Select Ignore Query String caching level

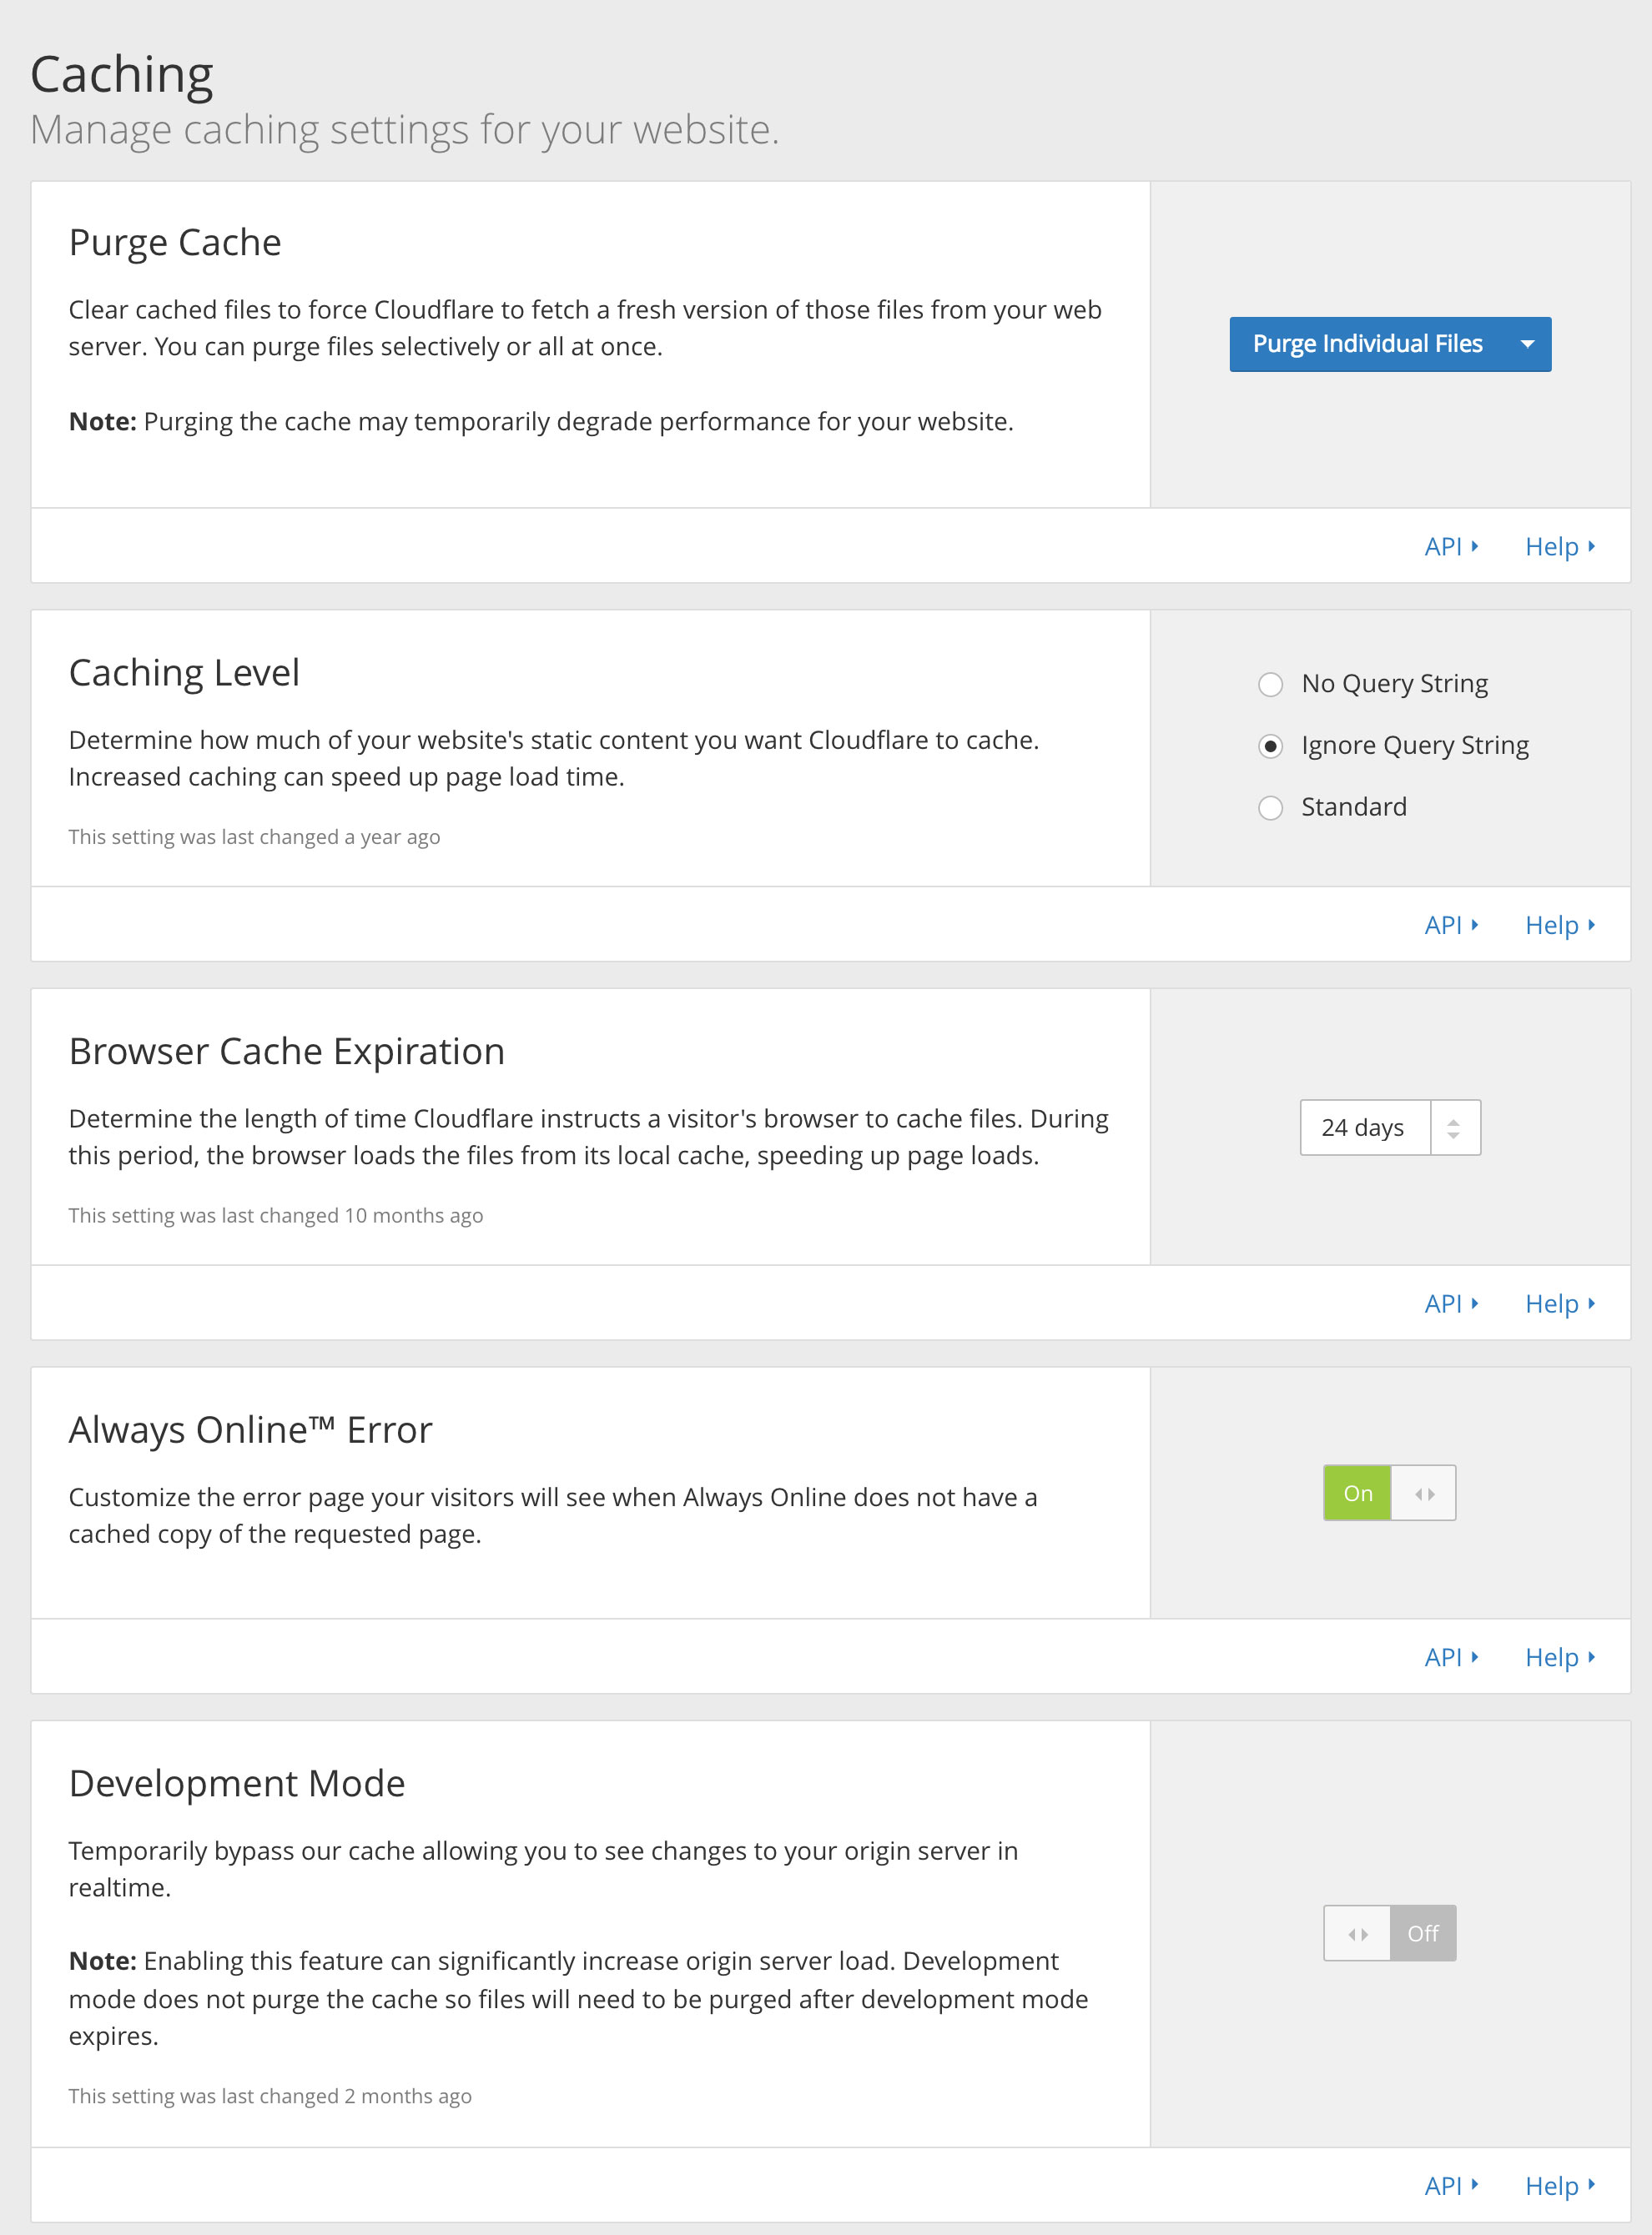pyautogui.click(x=1270, y=746)
